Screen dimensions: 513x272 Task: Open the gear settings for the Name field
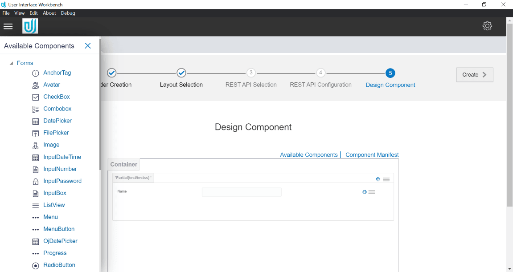point(364,192)
